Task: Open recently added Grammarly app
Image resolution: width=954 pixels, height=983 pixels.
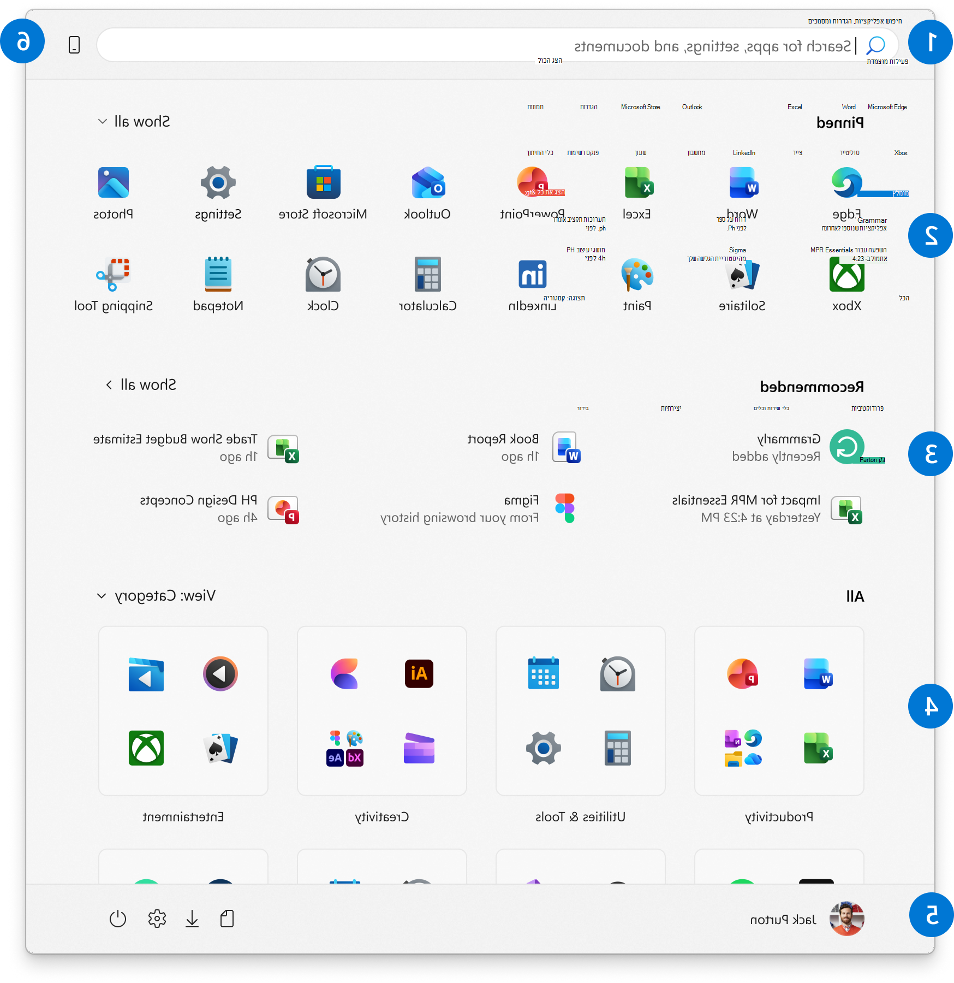Action: 798,448
